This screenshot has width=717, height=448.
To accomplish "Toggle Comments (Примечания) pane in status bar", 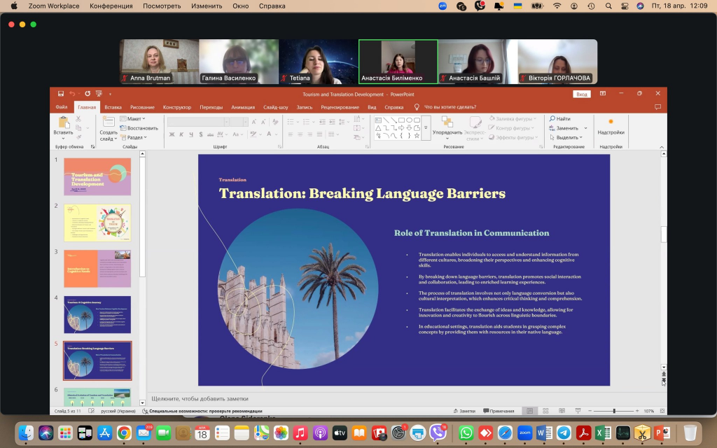I will pyautogui.click(x=499, y=411).
